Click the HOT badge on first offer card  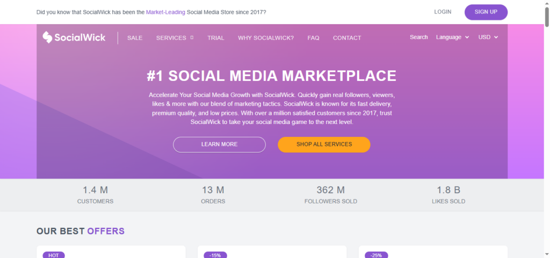tap(54, 255)
